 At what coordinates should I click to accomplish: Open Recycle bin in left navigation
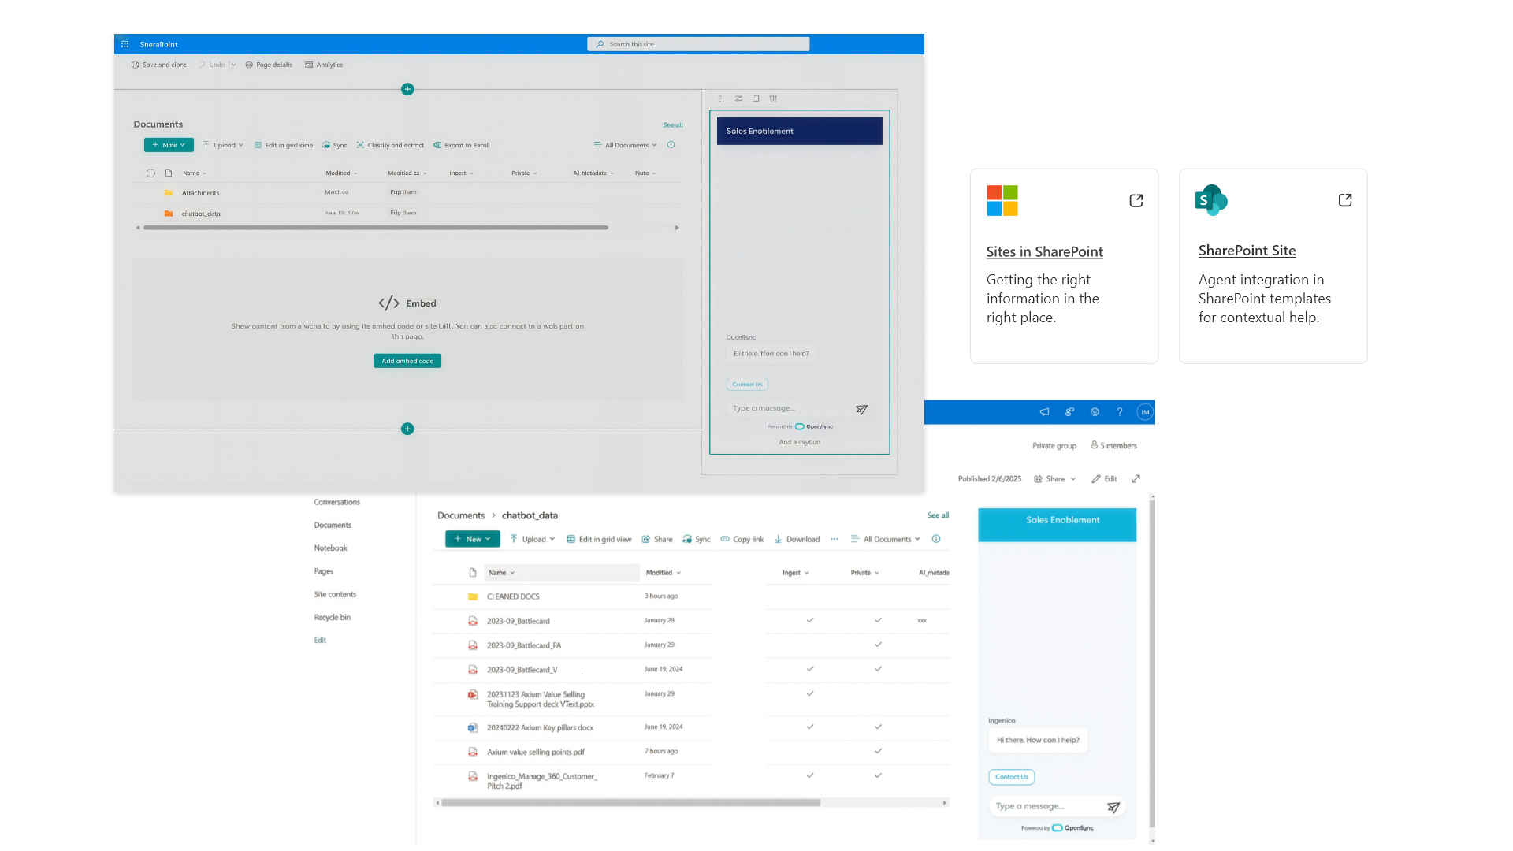(x=332, y=617)
